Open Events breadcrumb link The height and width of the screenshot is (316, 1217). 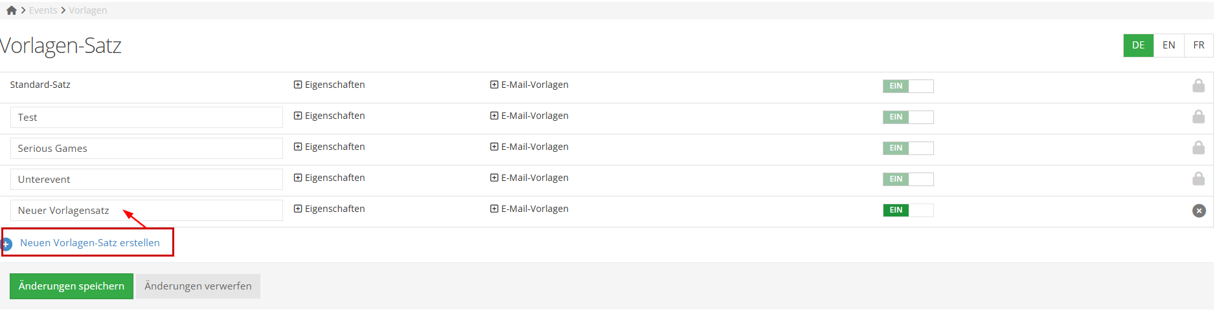[43, 10]
